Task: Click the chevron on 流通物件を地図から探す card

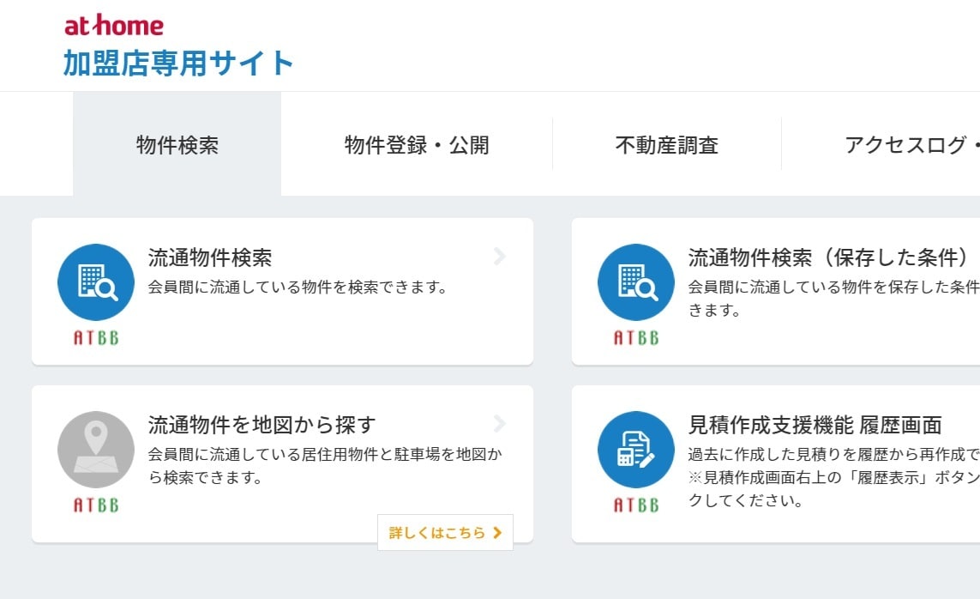Action: [x=499, y=423]
